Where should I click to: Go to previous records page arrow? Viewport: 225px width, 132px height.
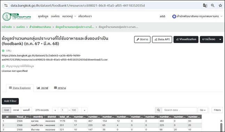pos(55,110)
